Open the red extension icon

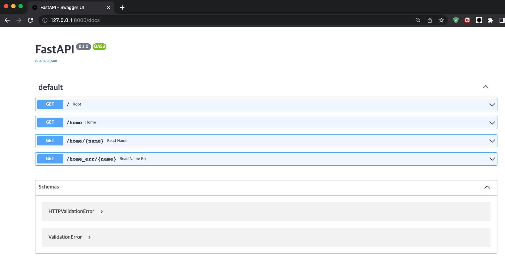pyautogui.click(x=467, y=20)
